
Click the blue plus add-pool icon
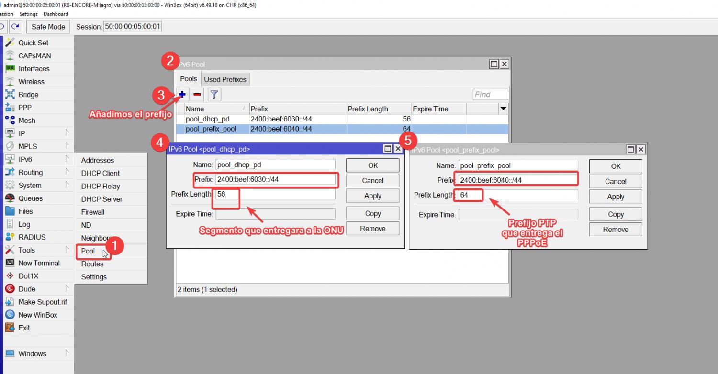182,95
